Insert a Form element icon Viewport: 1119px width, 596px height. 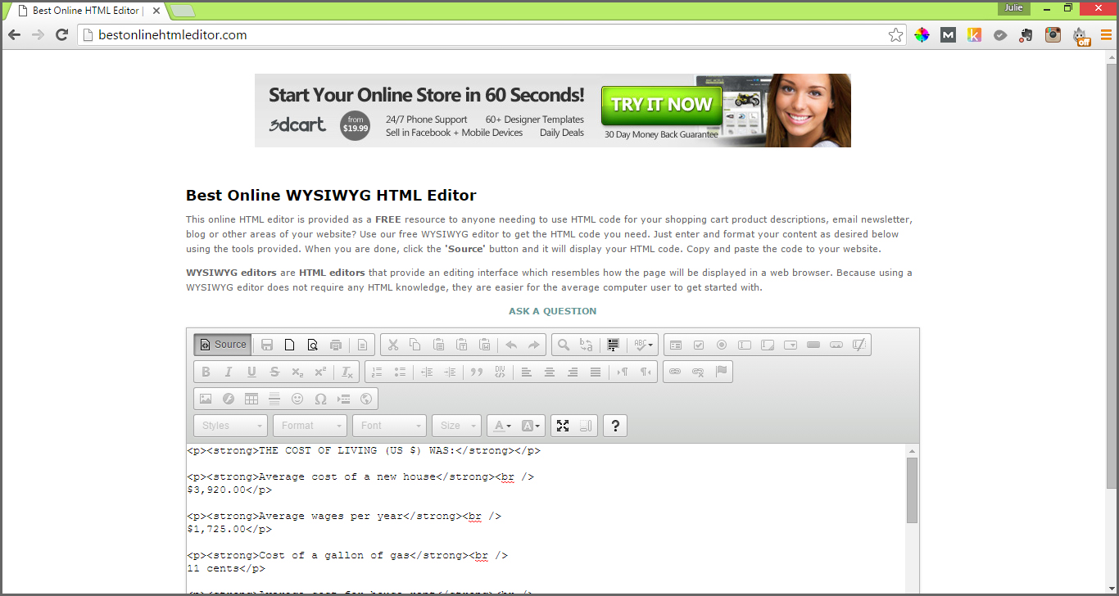click(x=676, y=345)
